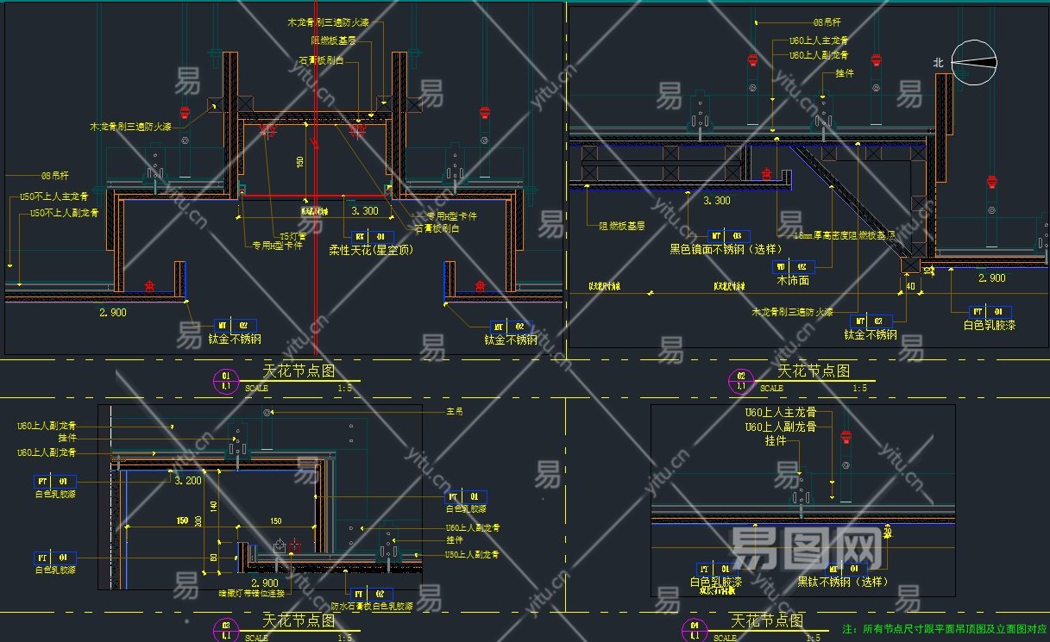Click the elevation 2.900 in detail 01
1050x642 pixels.
point(112,313)
